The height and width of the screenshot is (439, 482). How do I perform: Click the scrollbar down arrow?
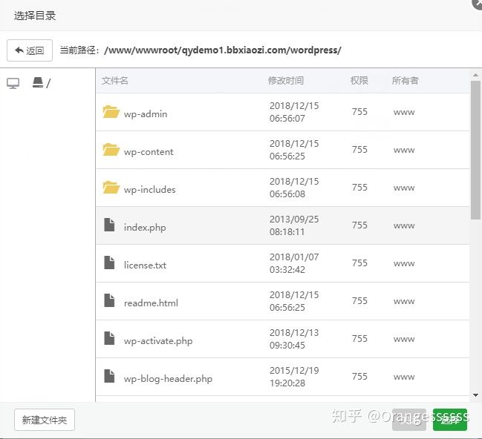click(x=475, y=395)
